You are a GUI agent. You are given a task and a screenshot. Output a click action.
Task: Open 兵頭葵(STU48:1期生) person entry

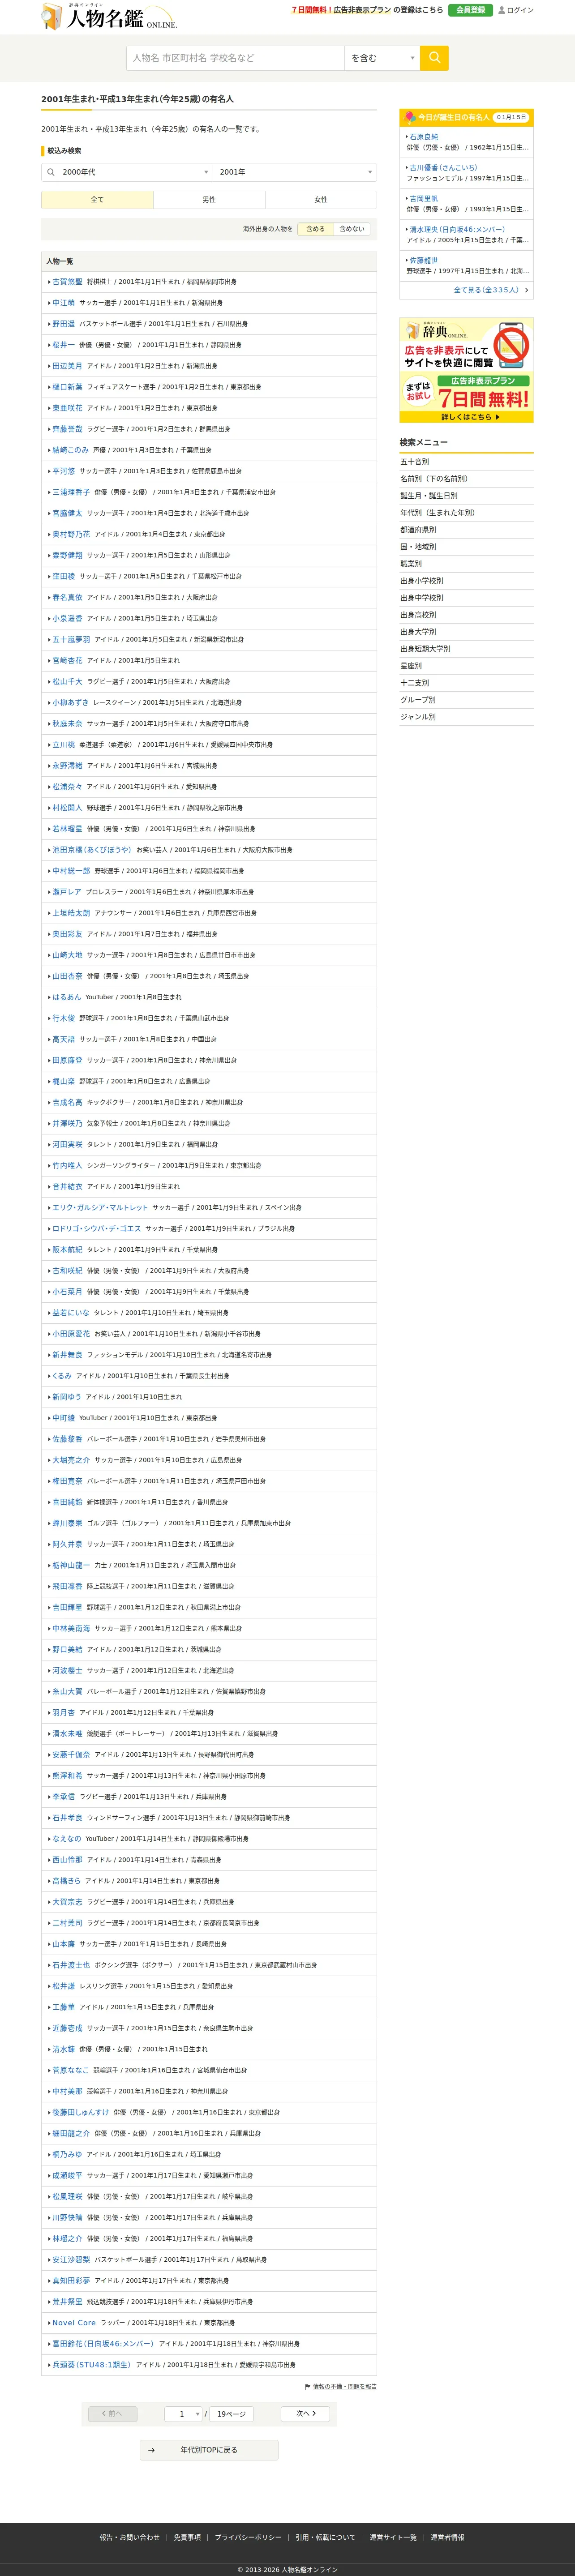click(91, 2365)
